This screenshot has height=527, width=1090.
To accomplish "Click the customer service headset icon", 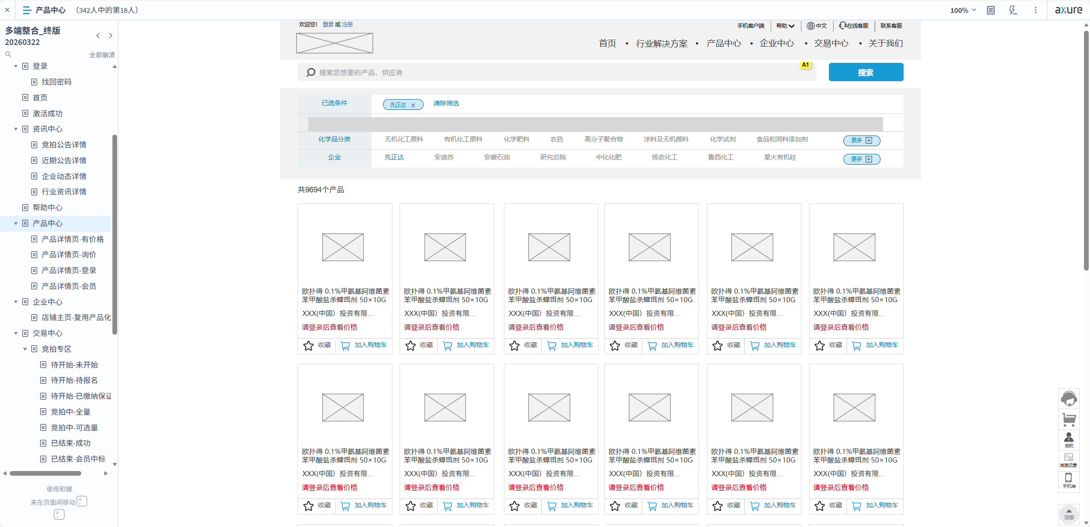I will (1069, 399).
